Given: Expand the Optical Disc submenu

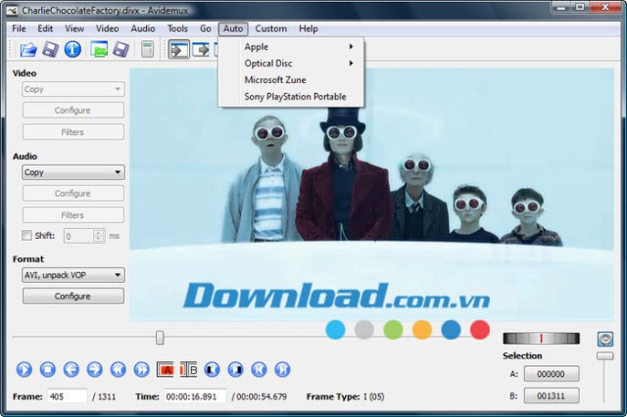Looking at the screenshot, I should (x=291, y=63).
